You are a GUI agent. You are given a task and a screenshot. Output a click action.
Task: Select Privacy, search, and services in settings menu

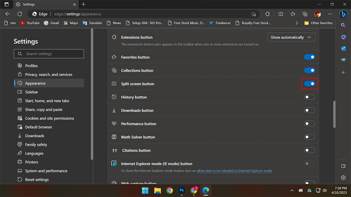[49, 74]
